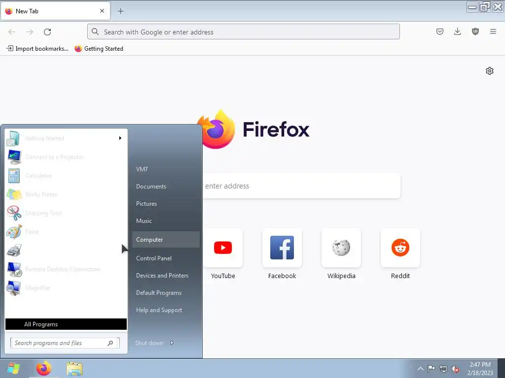Open Getting Started in Start menu
The width and height of the screenshot is (505, 378).
click(x=66, y=138)
